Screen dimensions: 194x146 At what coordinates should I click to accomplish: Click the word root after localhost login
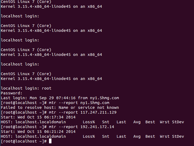pyautogui.click(x=47, y=88)
